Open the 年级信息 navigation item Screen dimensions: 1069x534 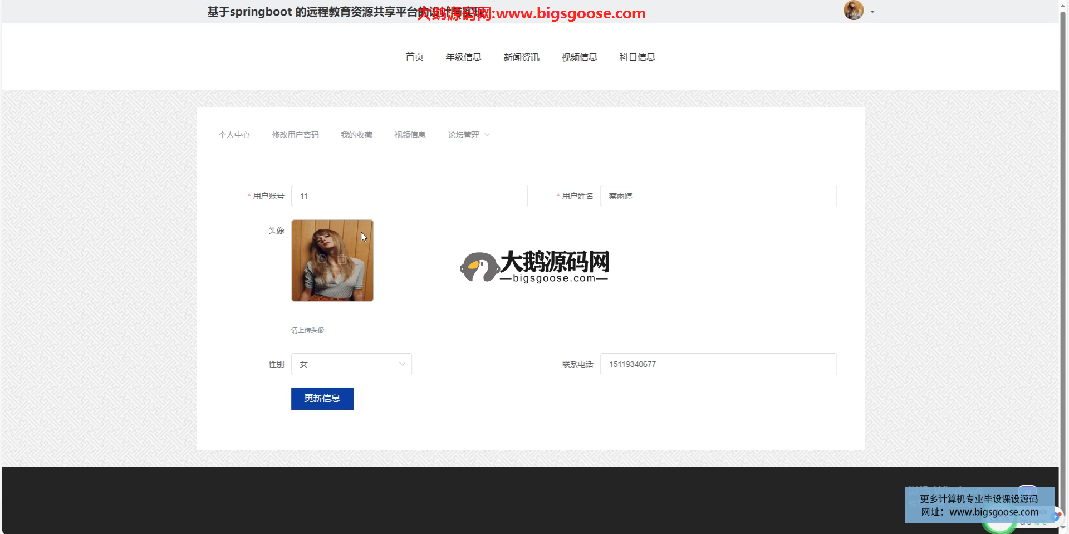(463, 57)
